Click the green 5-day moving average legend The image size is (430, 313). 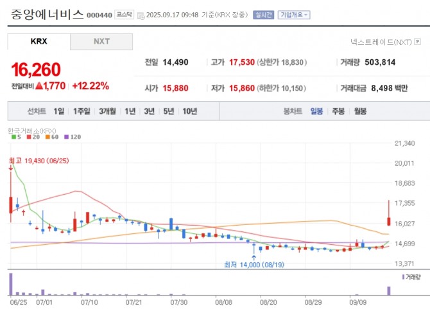(16, 137)
